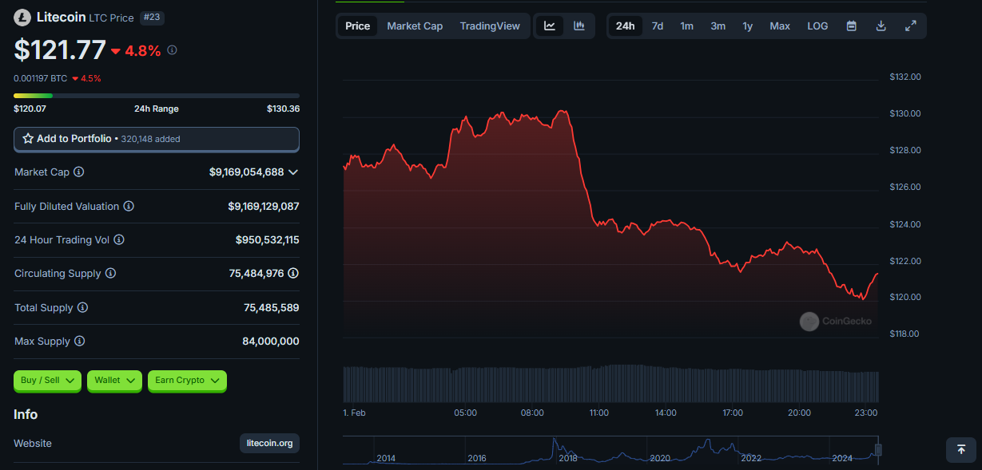Select the Max time range
This screenshot has height=470, width=982.
pyautogui.click(x=780, y=26)
